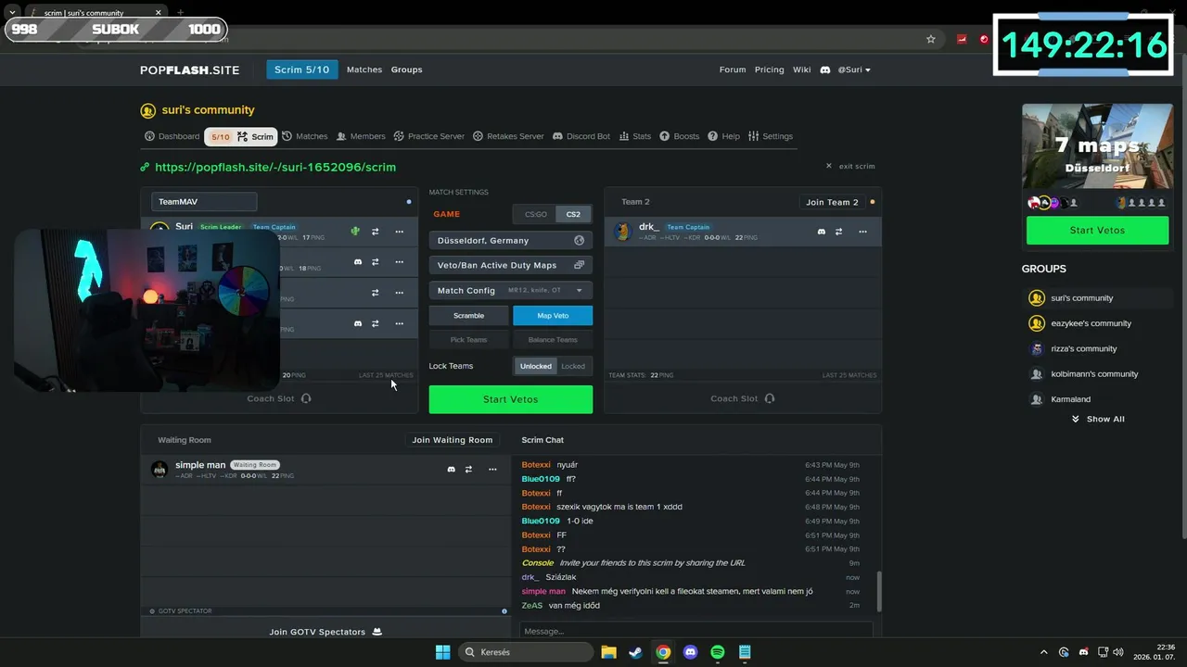Screen dimensions: 1187x667
Task: Click Start Vetos under the 7 maps card
Action: click(1097, 230)
